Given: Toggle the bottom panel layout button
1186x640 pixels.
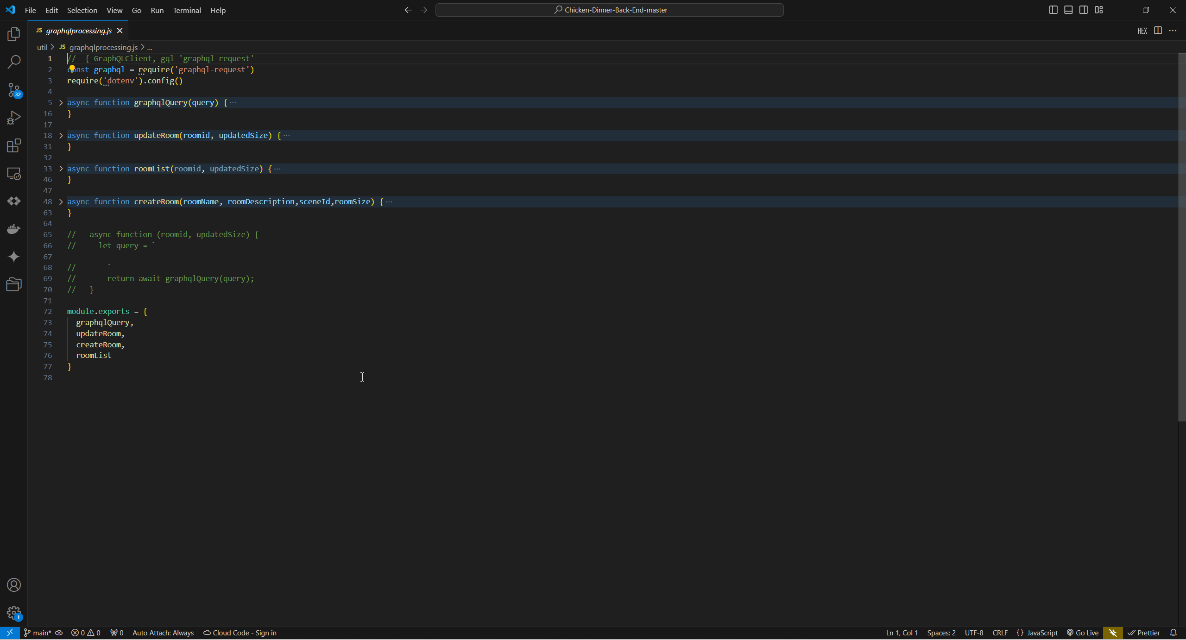Looking at the screenshot, I should pyautogui.click(x=1068, y=10).
